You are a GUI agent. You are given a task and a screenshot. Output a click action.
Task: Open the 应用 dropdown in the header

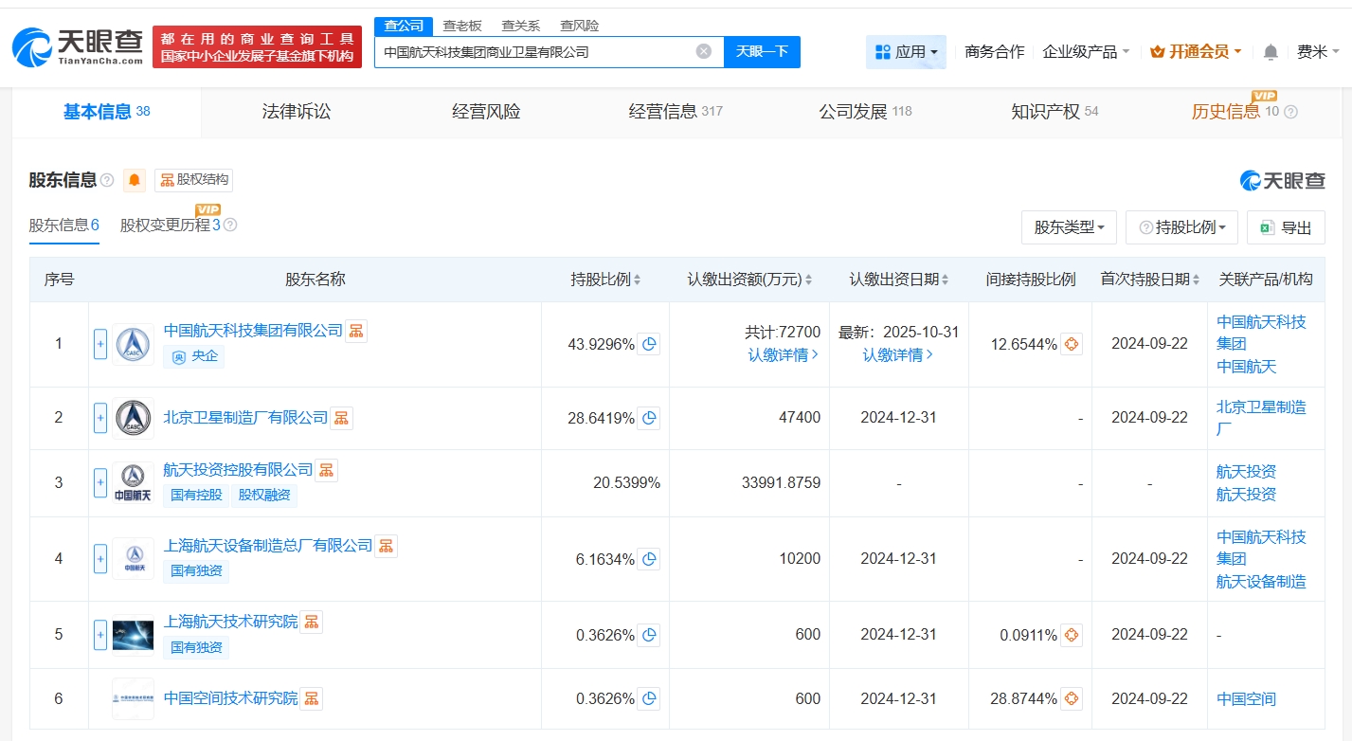906,51
